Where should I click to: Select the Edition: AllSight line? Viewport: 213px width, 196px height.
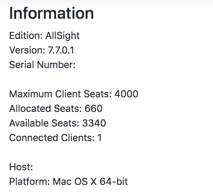tap(44, 36)
